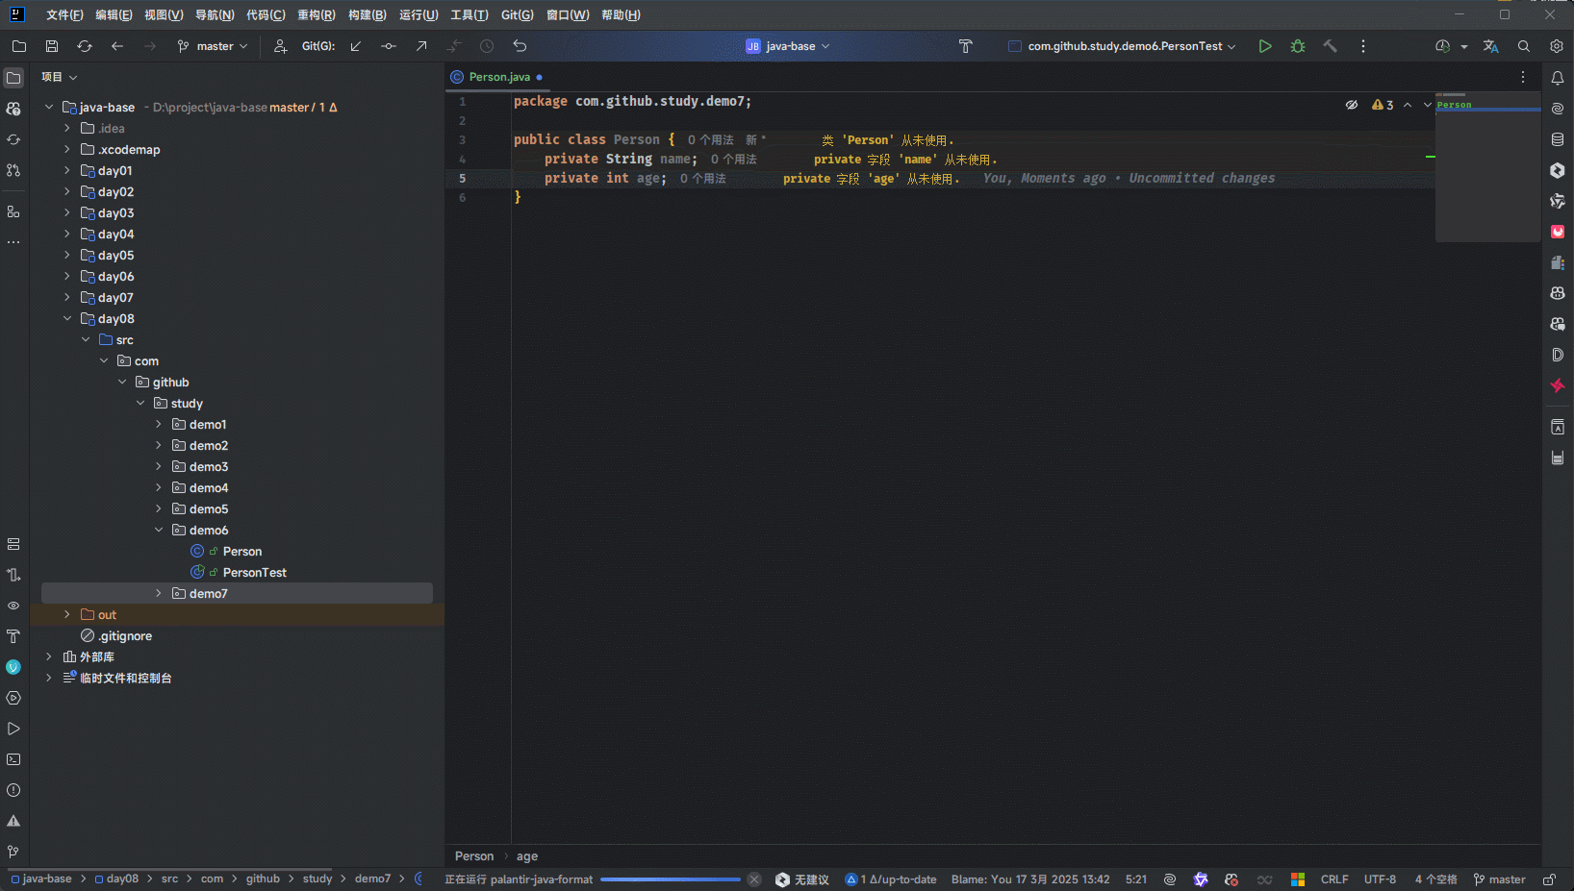Click the Search Everywhere magnifier icon
The image size is (1574, 891).
(x=1524, y=46)
